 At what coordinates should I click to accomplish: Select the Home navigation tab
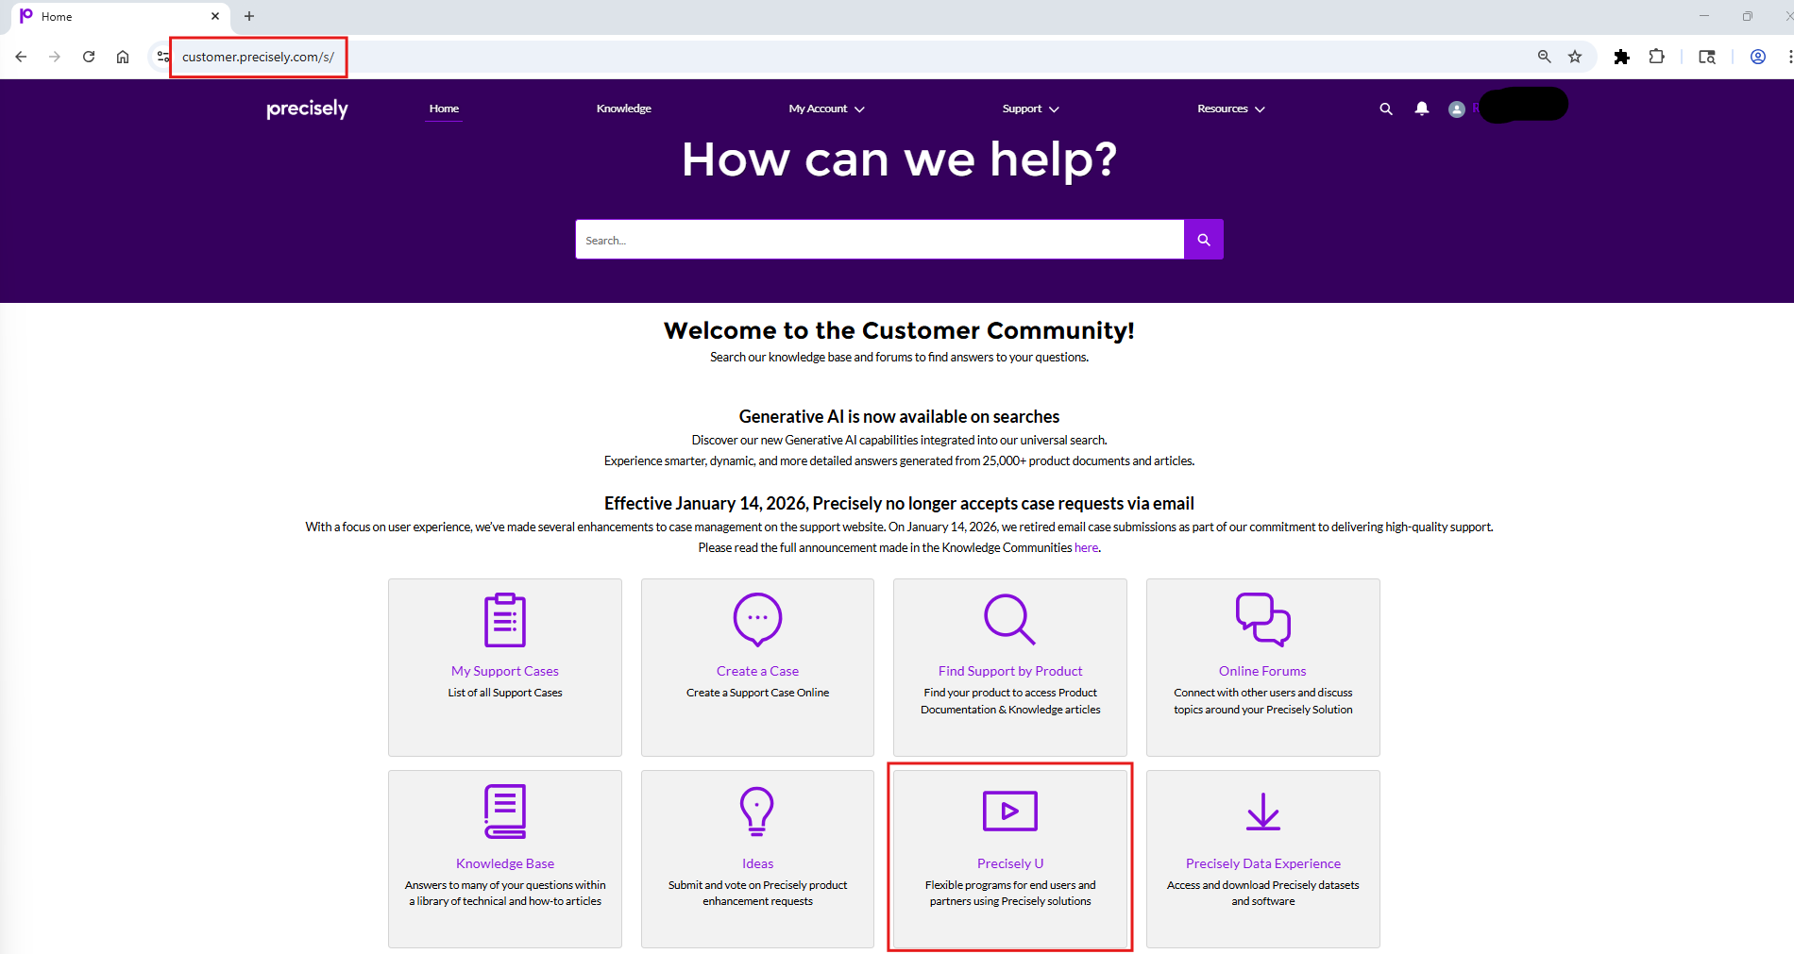tap(444, 109)
